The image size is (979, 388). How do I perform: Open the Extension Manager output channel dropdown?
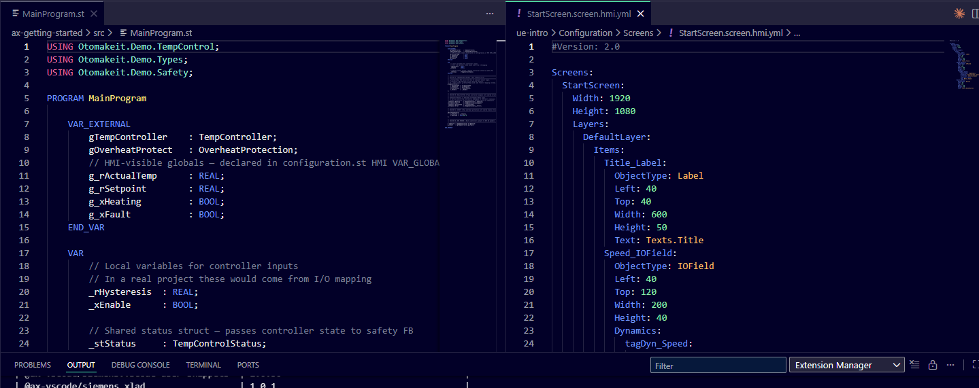point(846,366)
